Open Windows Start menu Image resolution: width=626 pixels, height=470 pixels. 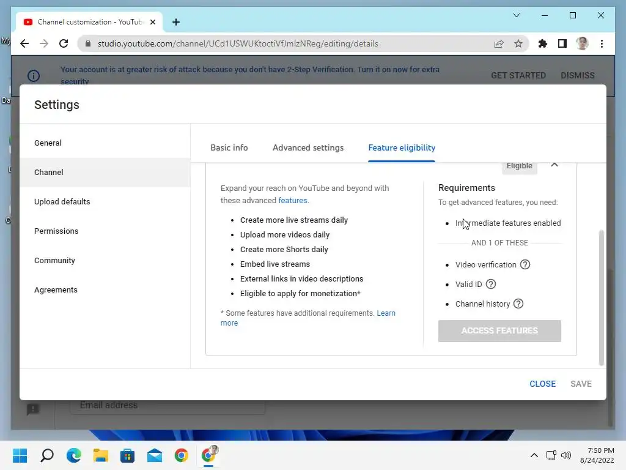[x=20, y=455]
